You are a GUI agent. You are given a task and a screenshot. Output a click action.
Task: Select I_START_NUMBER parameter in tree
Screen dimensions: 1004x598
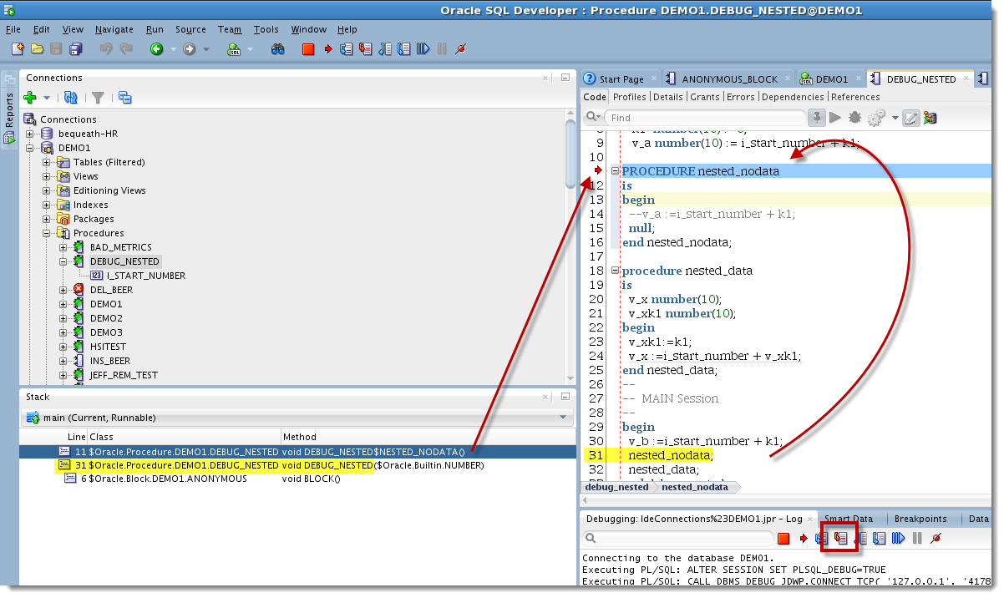(x=145, y=276)
